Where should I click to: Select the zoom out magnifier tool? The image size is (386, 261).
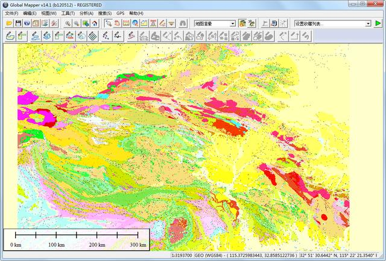(77, 23)
